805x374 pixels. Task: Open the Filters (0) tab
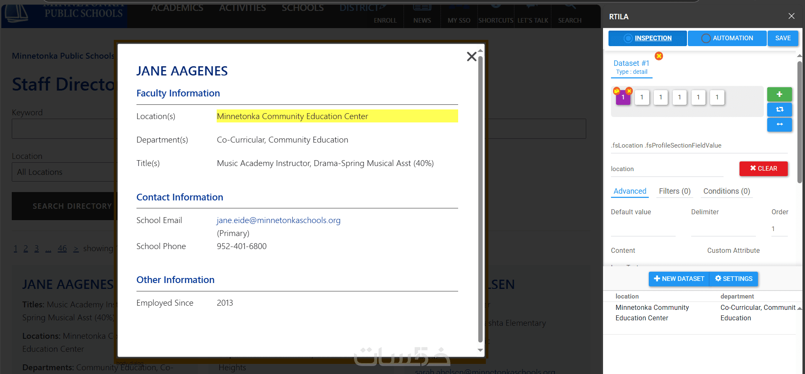click(675, 191)
